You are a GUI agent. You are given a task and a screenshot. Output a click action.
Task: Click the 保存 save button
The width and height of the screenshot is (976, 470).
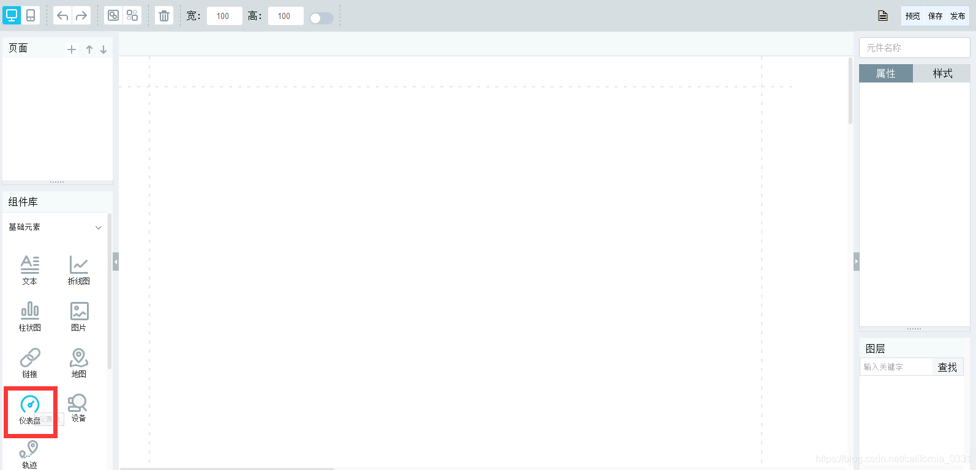point(935,16)
